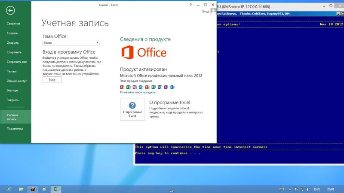Click the back arrow in the Excel backstage
The image size is (344, 193).
point(10,10)
